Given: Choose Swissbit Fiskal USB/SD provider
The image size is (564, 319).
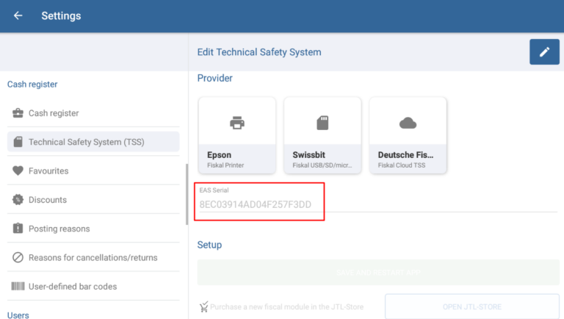Looking at the screenshot, I should 322,159.
